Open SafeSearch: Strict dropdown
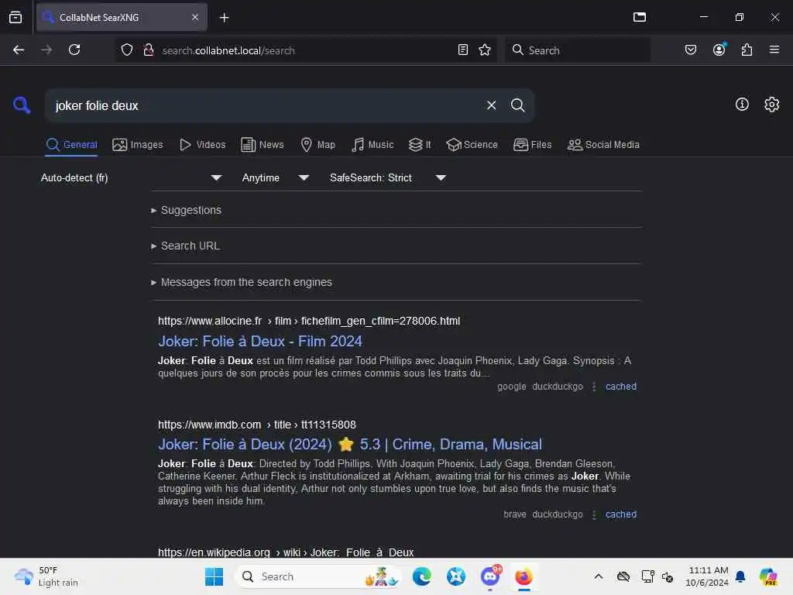 click(387, 177)
